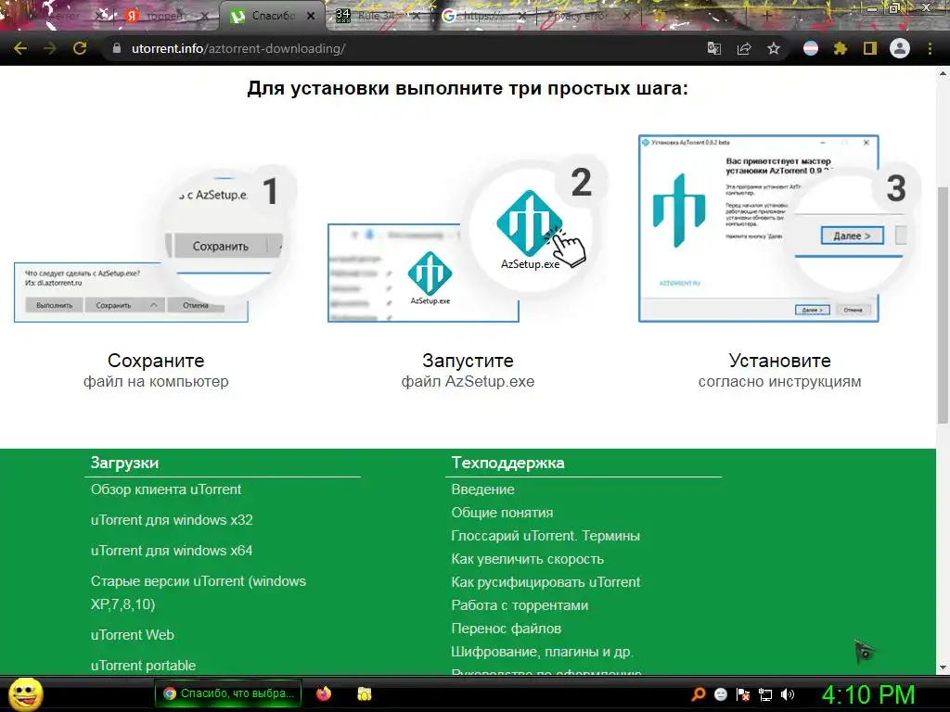
Task: Open the 'Перенос файлов' link
Action: pyautogui.click(x=506, y=629)
